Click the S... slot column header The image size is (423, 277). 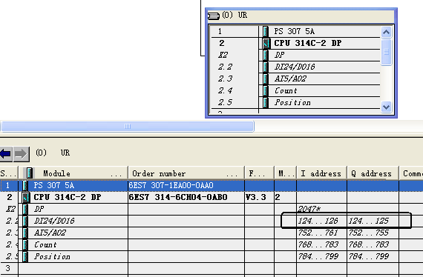click(x=9, y=173)
